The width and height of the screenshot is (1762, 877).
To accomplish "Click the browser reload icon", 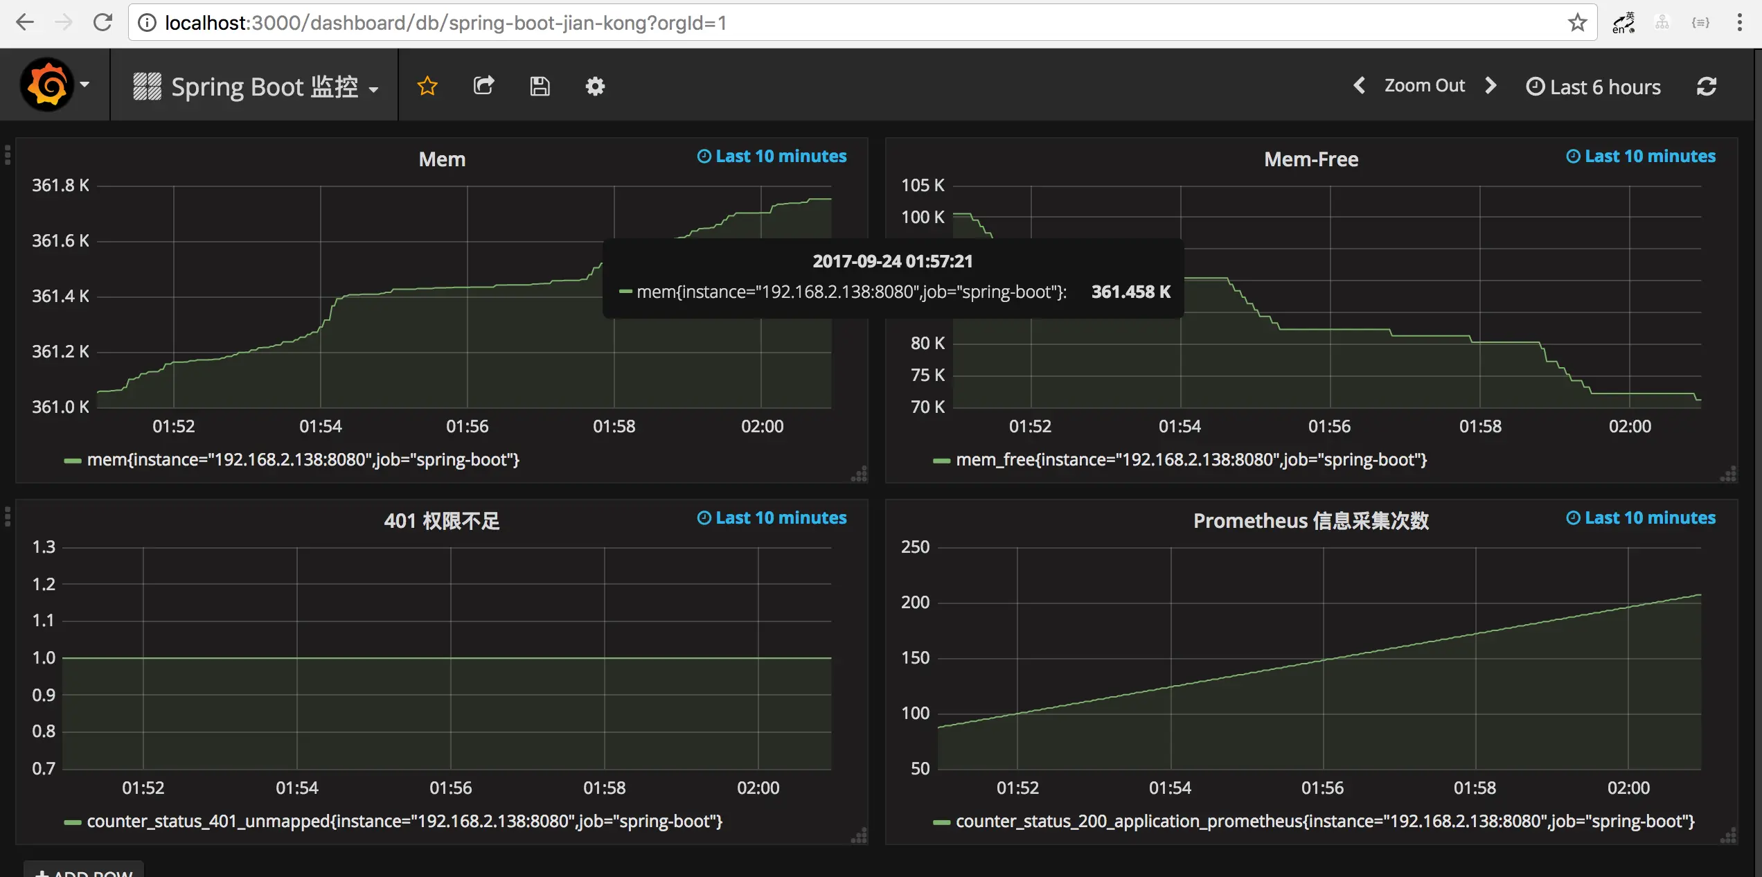I will [103, 23].
